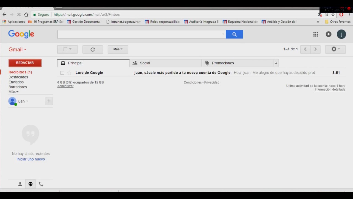This screenshot has height=199, width=353.
Task: Show more bookmarks with the double chevron
Action: 318,22
